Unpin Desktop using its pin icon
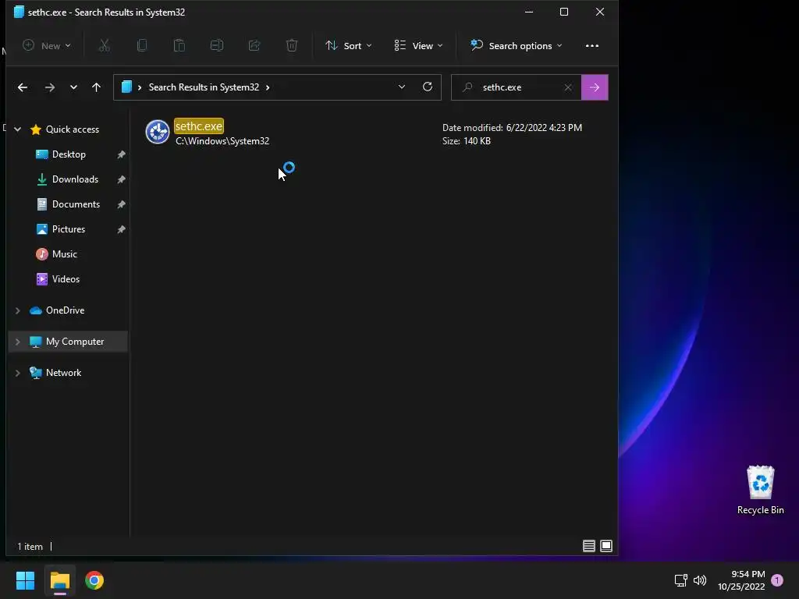Screen dimensions: 799x599 pos(121,154)
